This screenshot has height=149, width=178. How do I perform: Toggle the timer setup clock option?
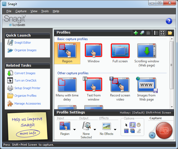[x=139, y=125]
